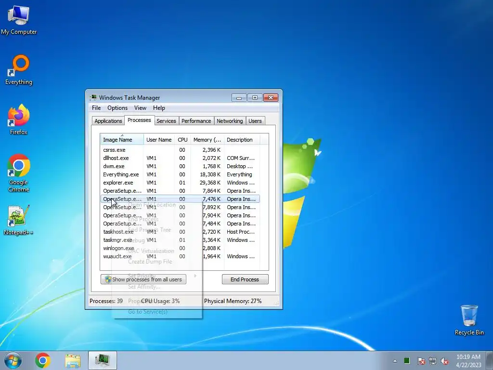This screenshot has width=493, height=370.
Task: Sort processes by User Name column
Action: tap(159, 140)
